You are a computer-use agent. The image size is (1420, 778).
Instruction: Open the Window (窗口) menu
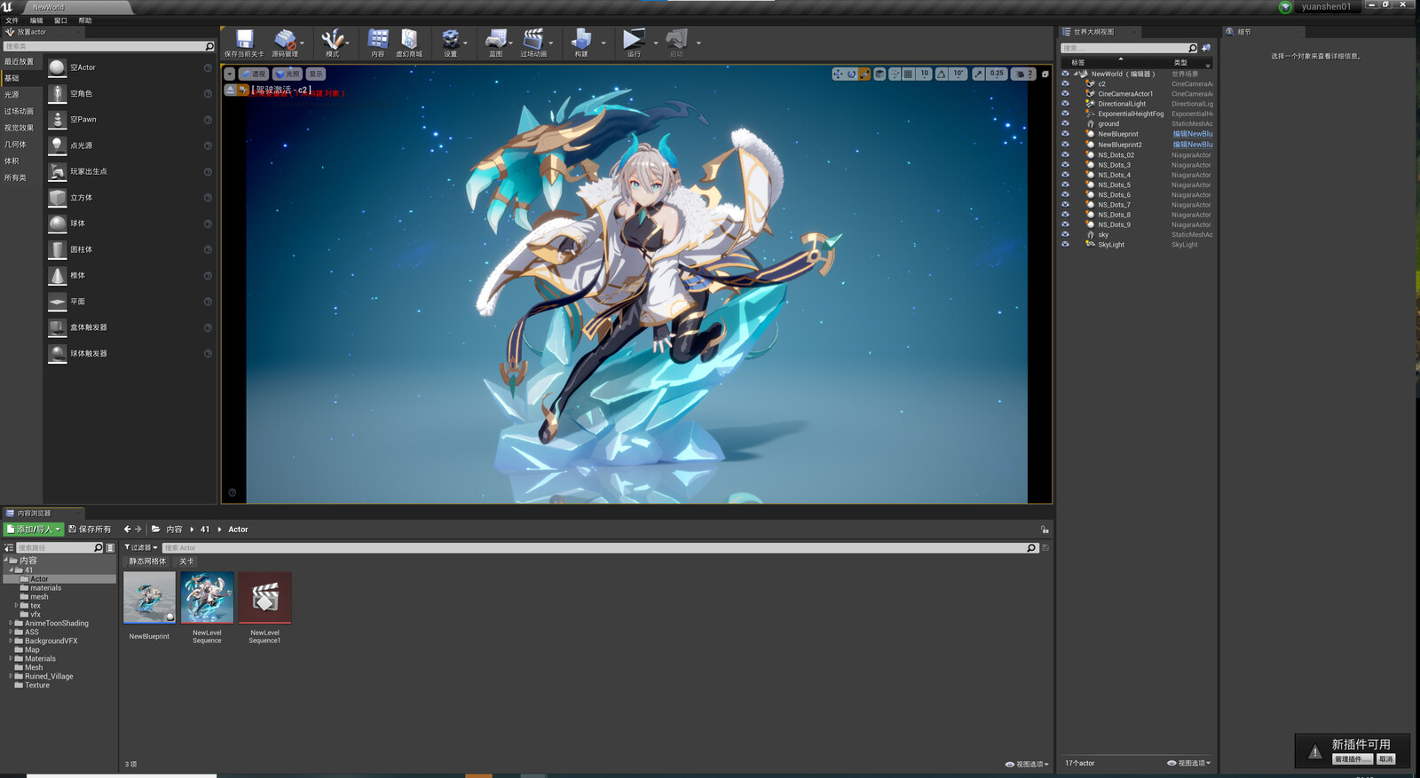[x=60, y=20]
